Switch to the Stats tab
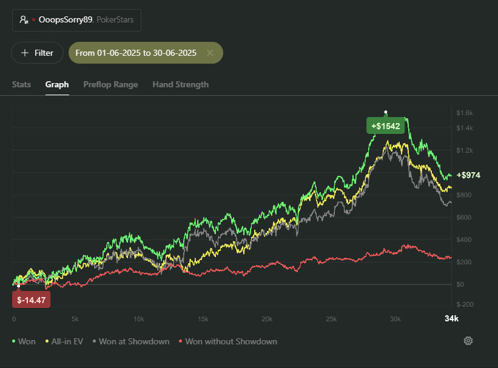 point(21,84)
